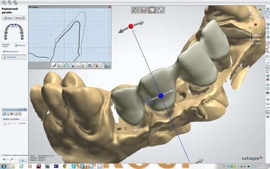This screenshot has height=169, width=270.
Task: Click the magnifier probe icon in the 2D section toolbar
Action: point(101,65)
